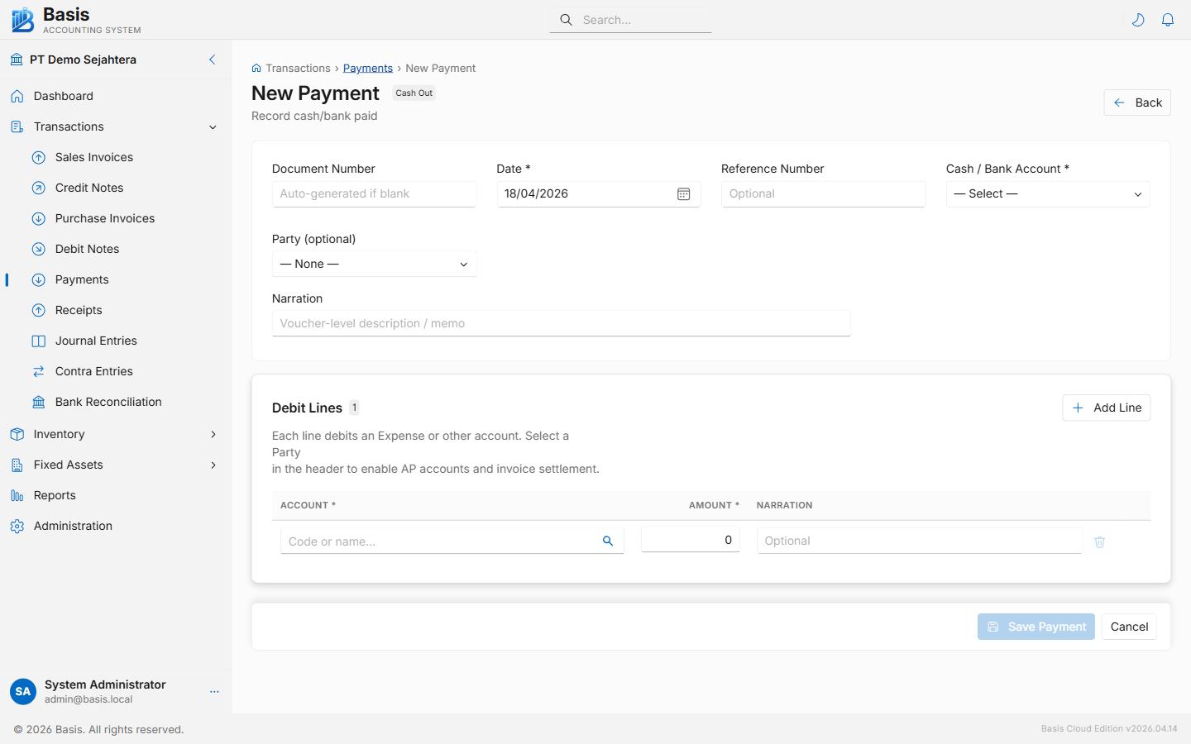The image size is (1191, 744).
Task: Open Journal Entries from the sidebar icon
Action: (38, 341)
